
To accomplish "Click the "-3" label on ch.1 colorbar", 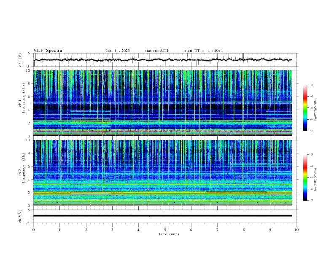I will pos(311,85).
